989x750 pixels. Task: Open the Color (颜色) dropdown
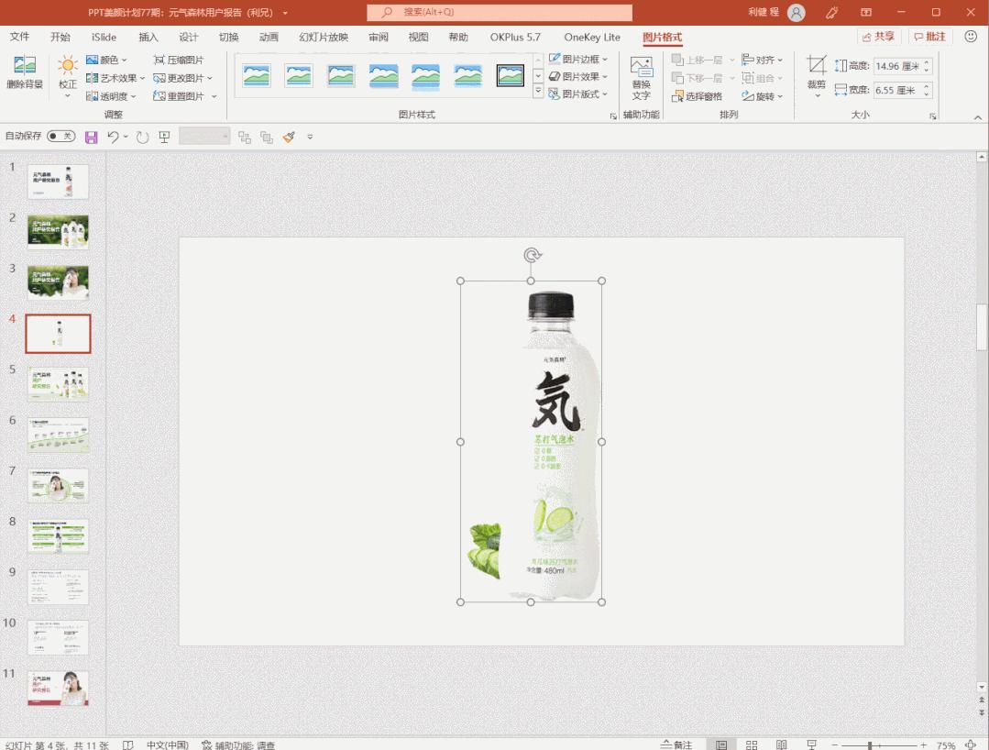point(104,58)
